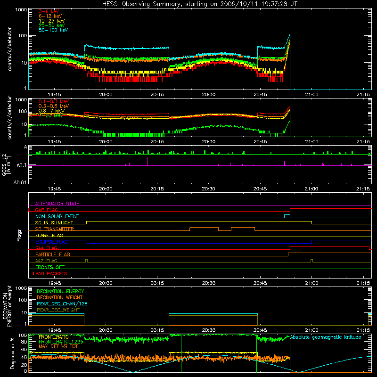Click the A0.01 tick on GOES panel

tap(20, 182)
